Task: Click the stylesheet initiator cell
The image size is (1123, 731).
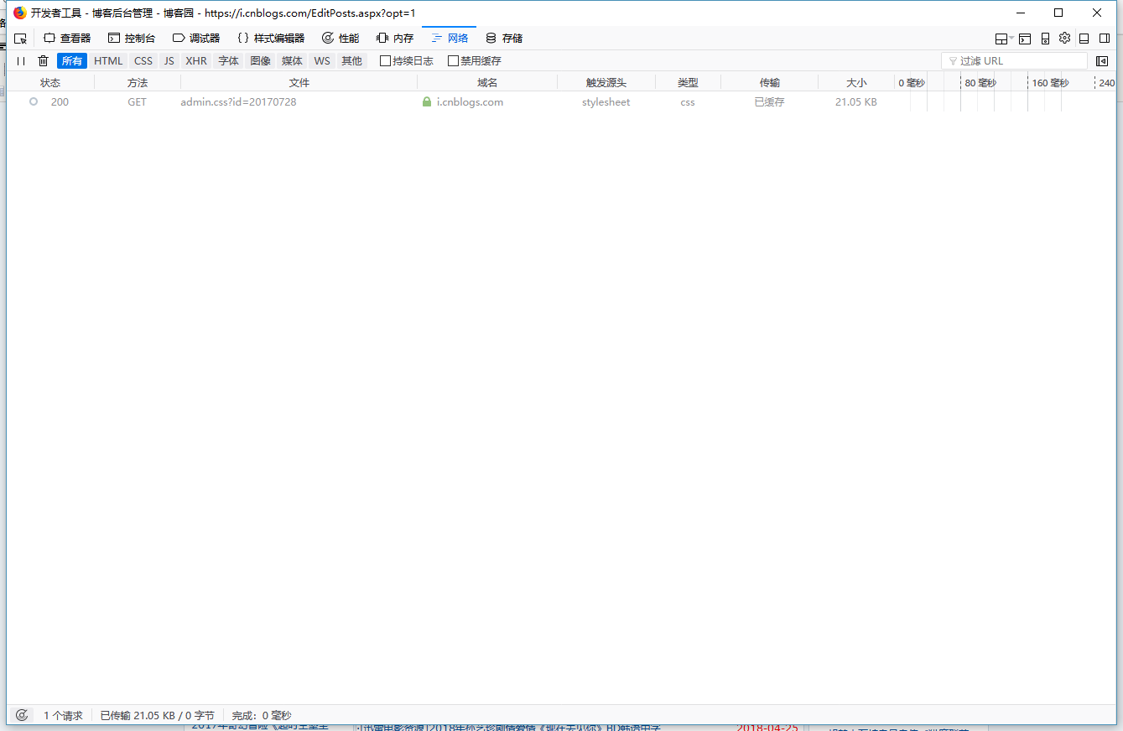Action: click(606, 101)
